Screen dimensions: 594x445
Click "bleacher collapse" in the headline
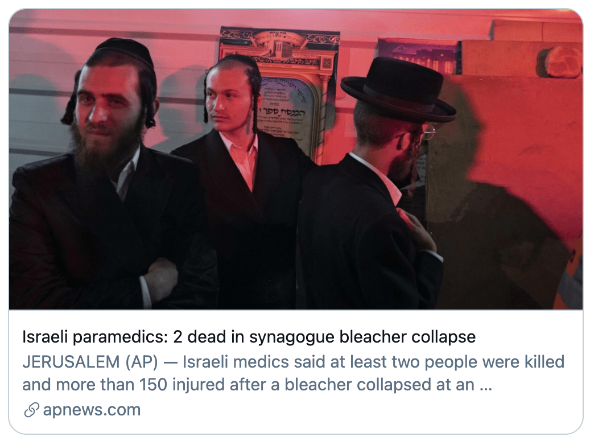[407, 336]
